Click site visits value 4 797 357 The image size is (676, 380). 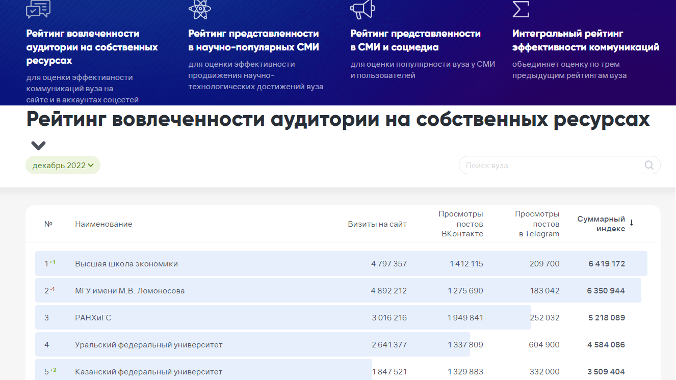389,264
